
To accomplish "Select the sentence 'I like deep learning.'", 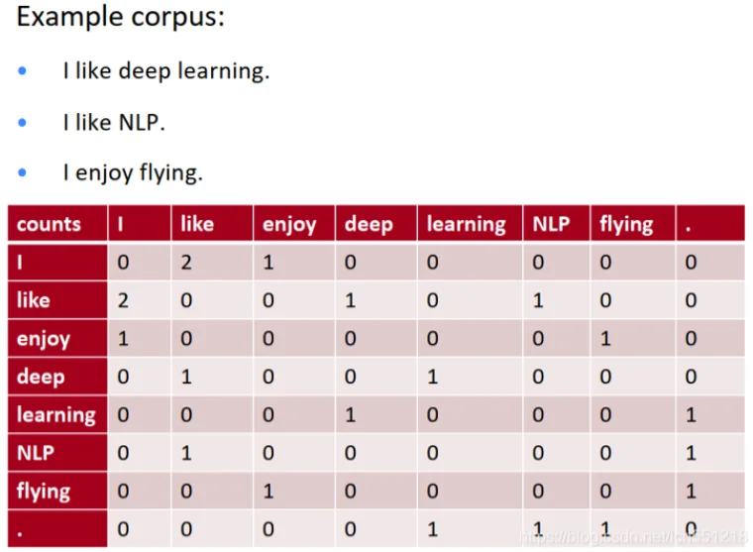I will pyautogui.click(x=165, y=71).
